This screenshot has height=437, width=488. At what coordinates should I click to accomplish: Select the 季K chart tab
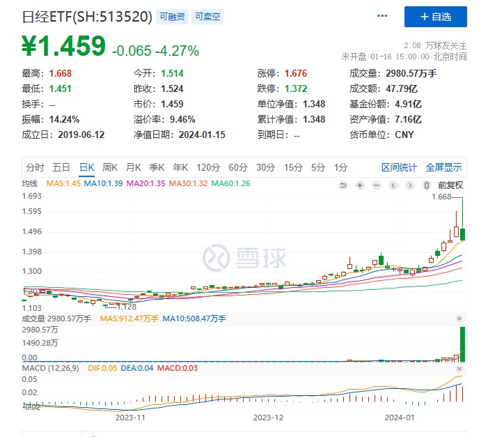pyautogui.click(x=157, y=167)
